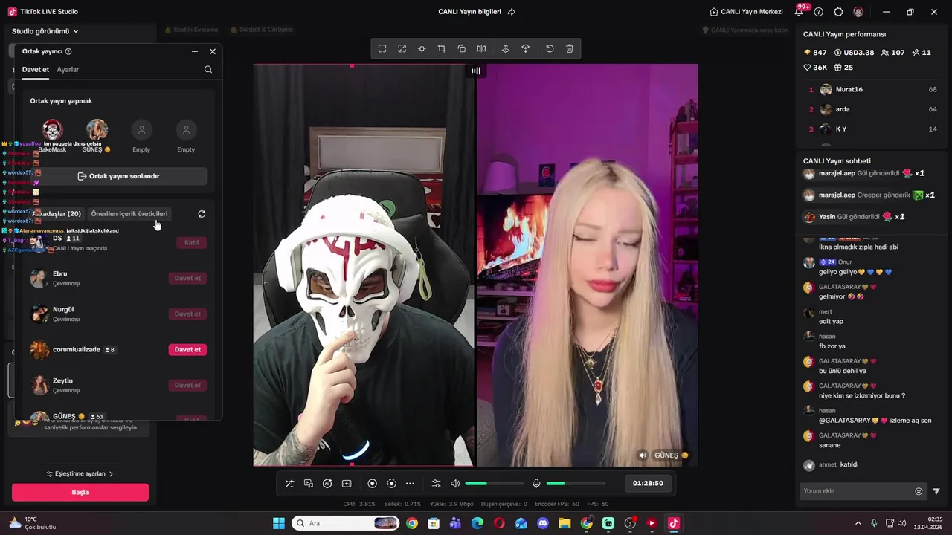The height and width of the screenshot is (535, 952).
Task: Show hidden system tray icons chevron
Action: tap(858, 523)
